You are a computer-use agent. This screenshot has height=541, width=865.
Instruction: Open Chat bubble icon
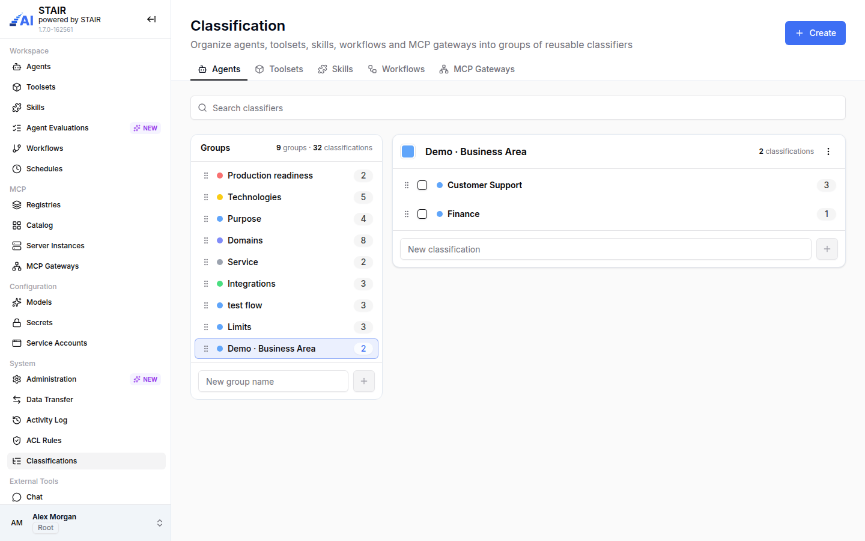(x=17, y=497)
